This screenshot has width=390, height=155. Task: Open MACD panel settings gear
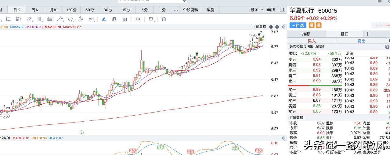tap(283, 138)
